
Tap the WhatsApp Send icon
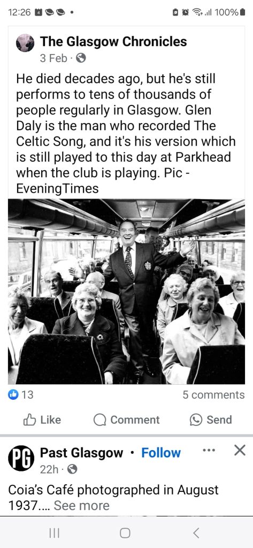pyautogui.click(x=196, y=420)
